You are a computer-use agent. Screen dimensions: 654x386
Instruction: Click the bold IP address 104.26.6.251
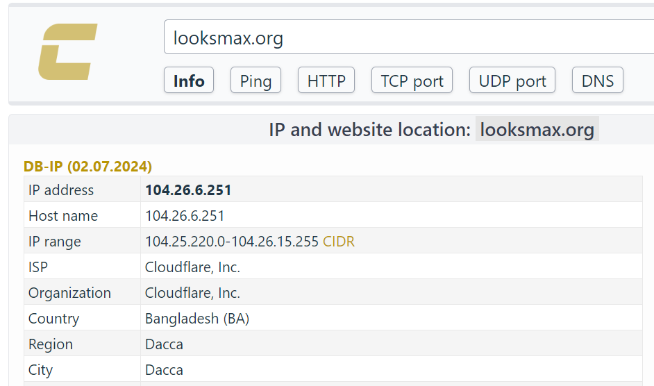click(x=188, y=190)
